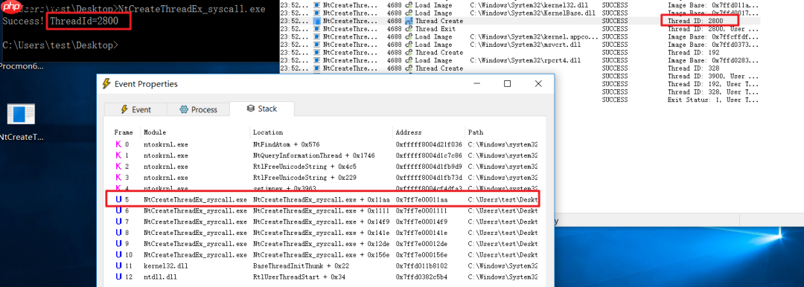Close the Event Properties dialog
Screen dimensions: 804x287
pos(538,83)
